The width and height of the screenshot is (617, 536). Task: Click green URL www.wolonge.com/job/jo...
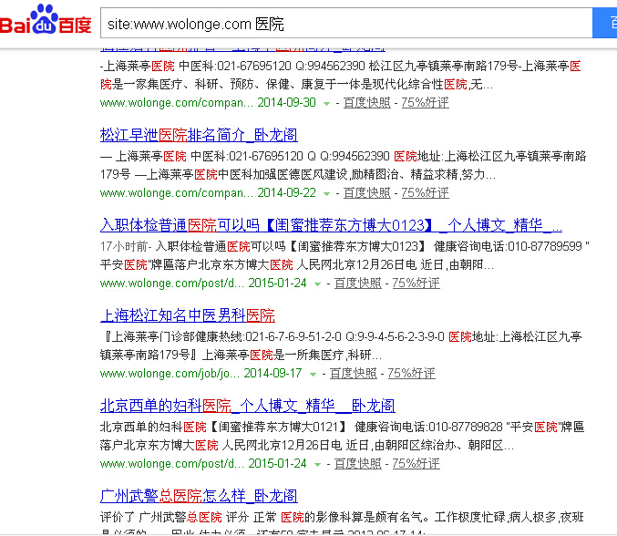170,374
